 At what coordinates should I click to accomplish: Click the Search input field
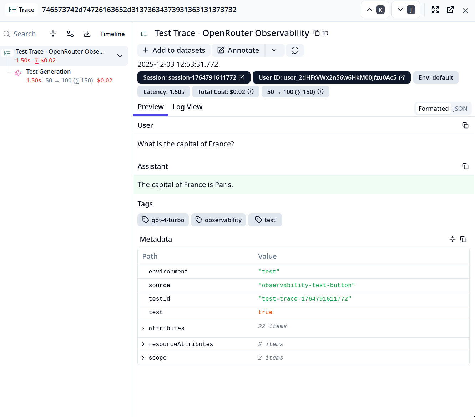[x=24, y=34]
